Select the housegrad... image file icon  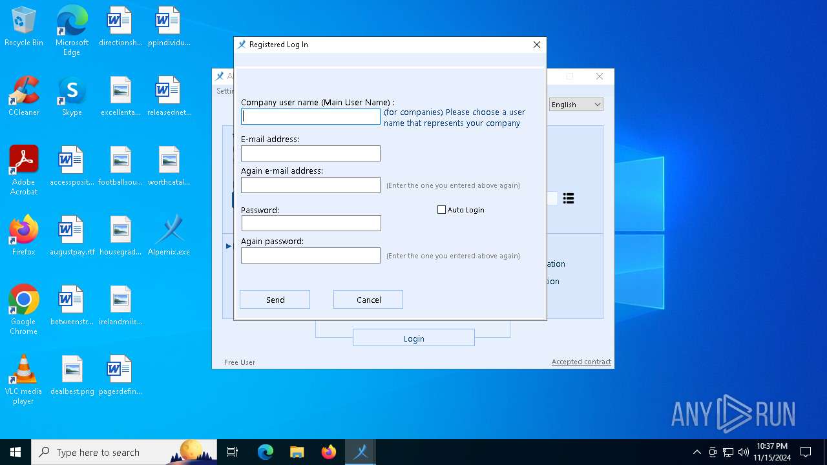pyautogui.click(x=120, y=236)
